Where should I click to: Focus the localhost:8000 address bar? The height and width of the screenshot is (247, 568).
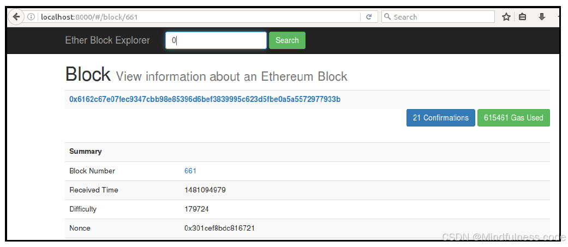point(199,17)
